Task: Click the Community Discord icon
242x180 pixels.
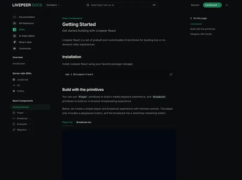Action: click(14, 49)
